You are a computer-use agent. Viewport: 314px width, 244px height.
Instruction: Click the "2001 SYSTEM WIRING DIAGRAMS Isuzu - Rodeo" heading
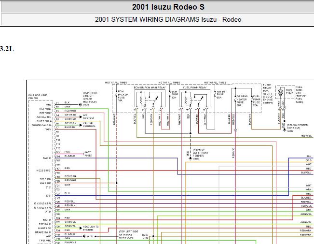click(168, 20)
